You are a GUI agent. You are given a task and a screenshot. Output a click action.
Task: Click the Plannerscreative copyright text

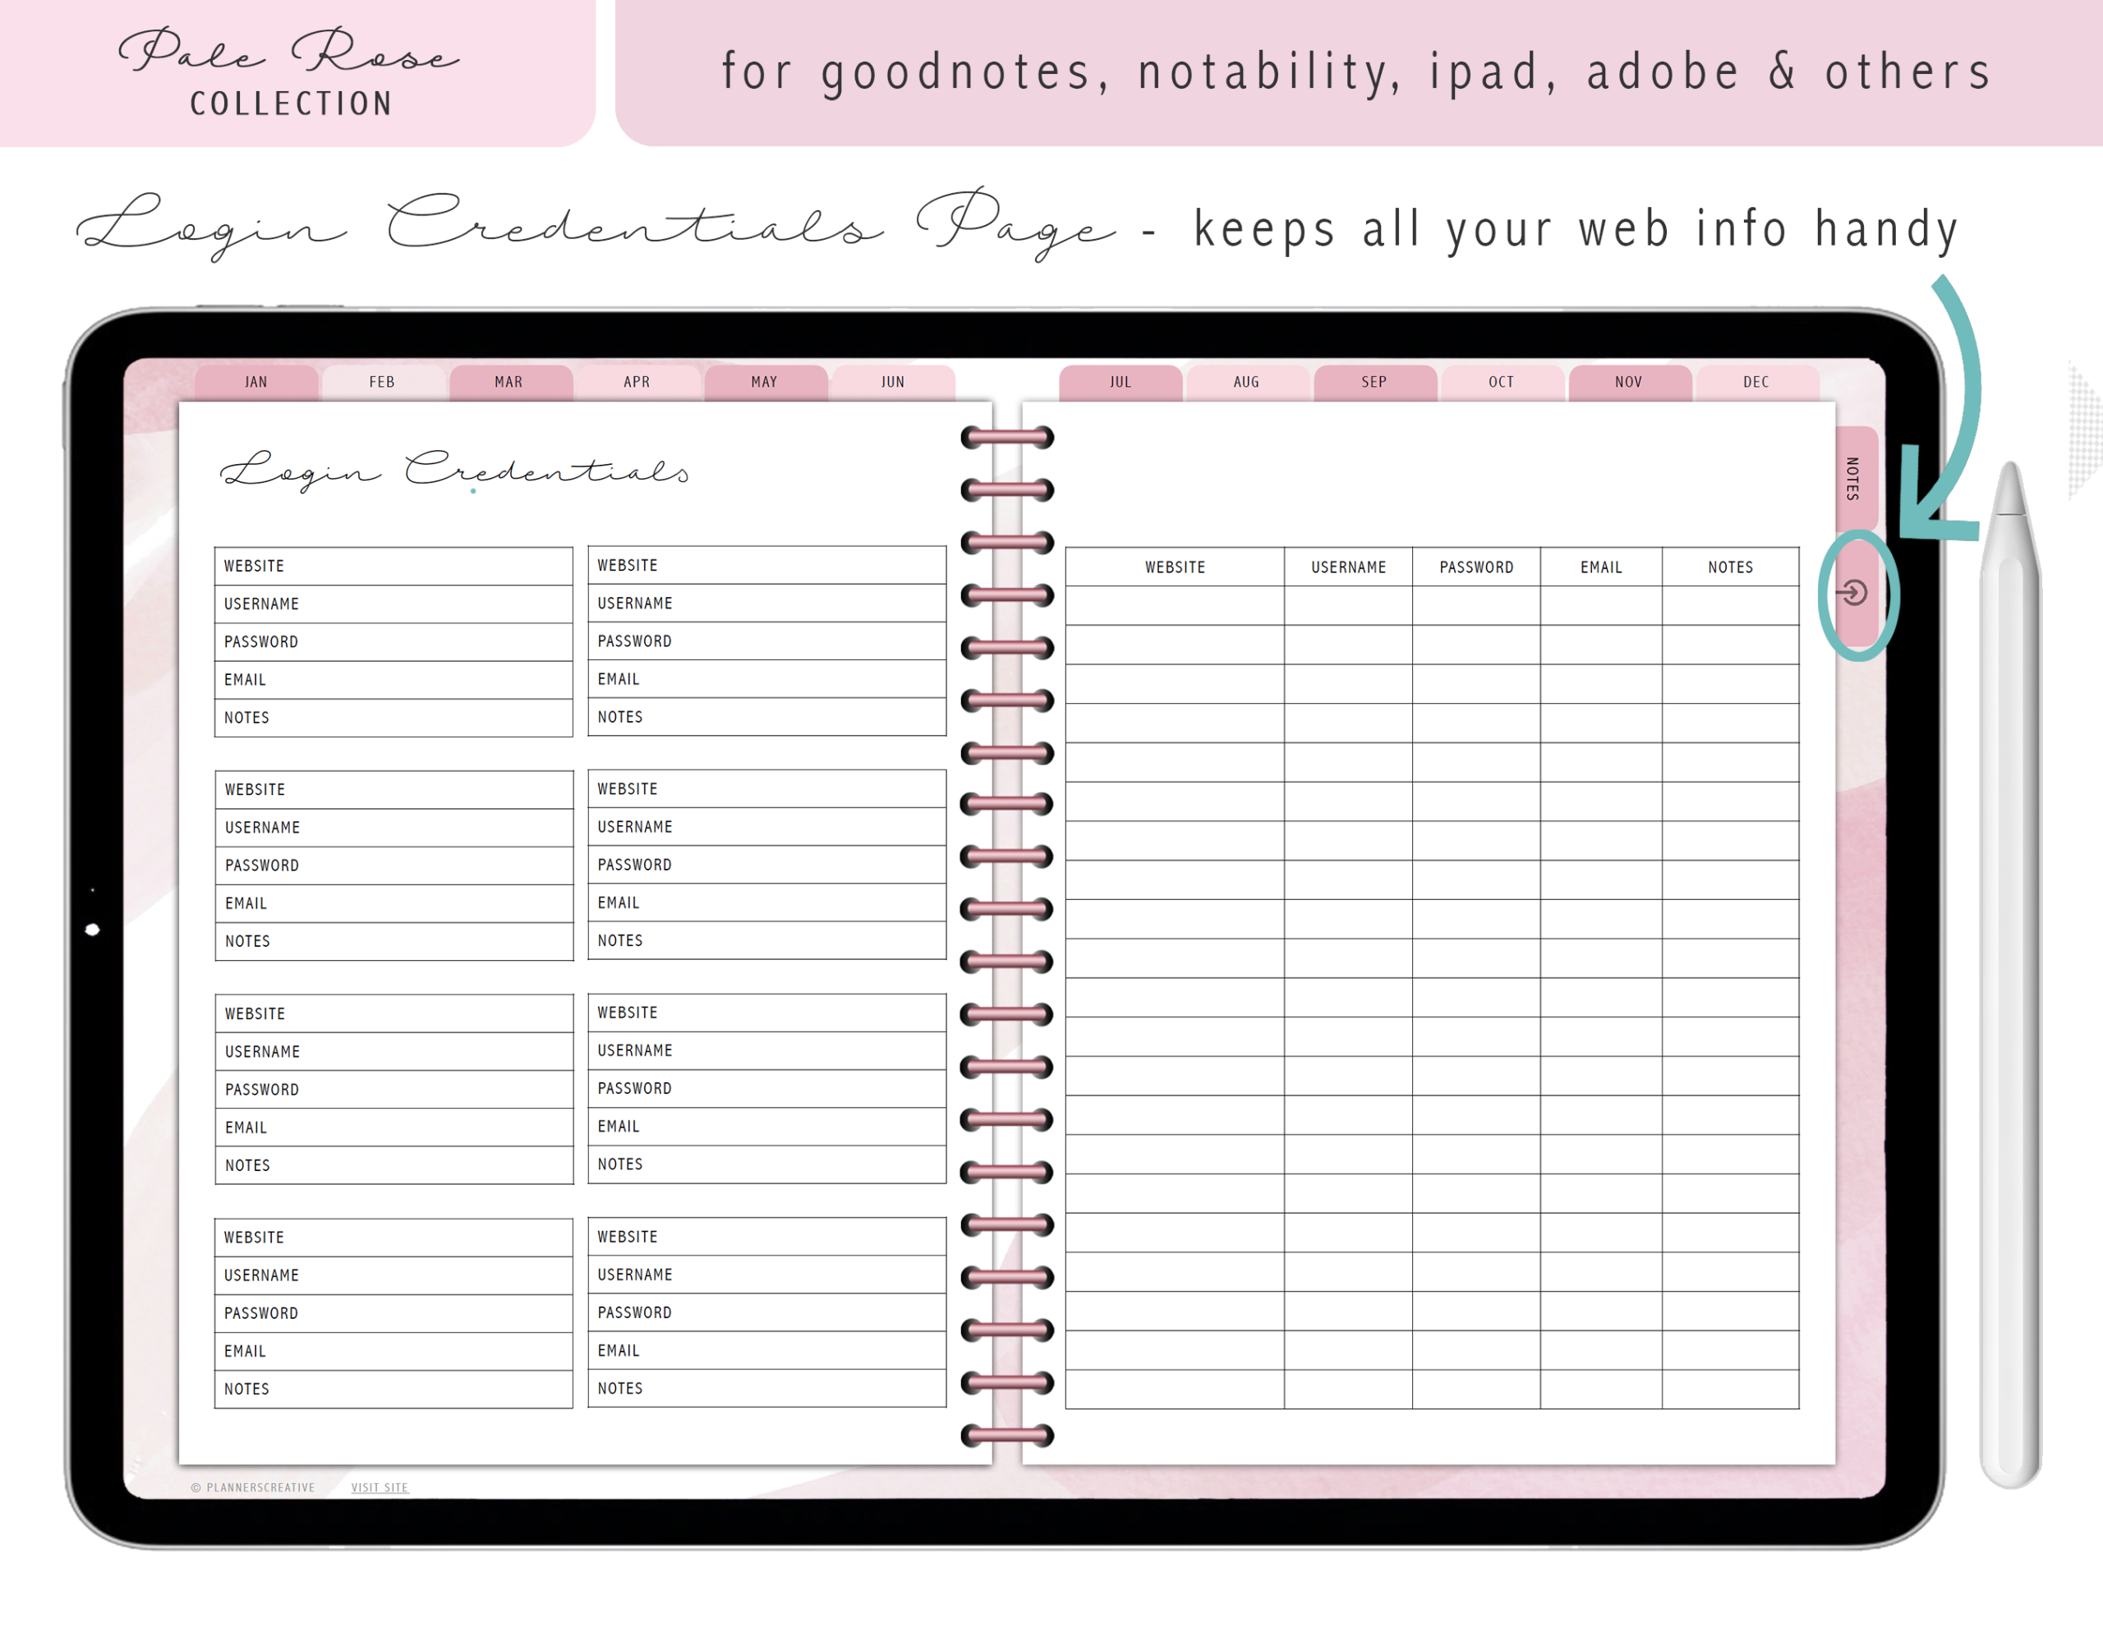click(253, 1488)
